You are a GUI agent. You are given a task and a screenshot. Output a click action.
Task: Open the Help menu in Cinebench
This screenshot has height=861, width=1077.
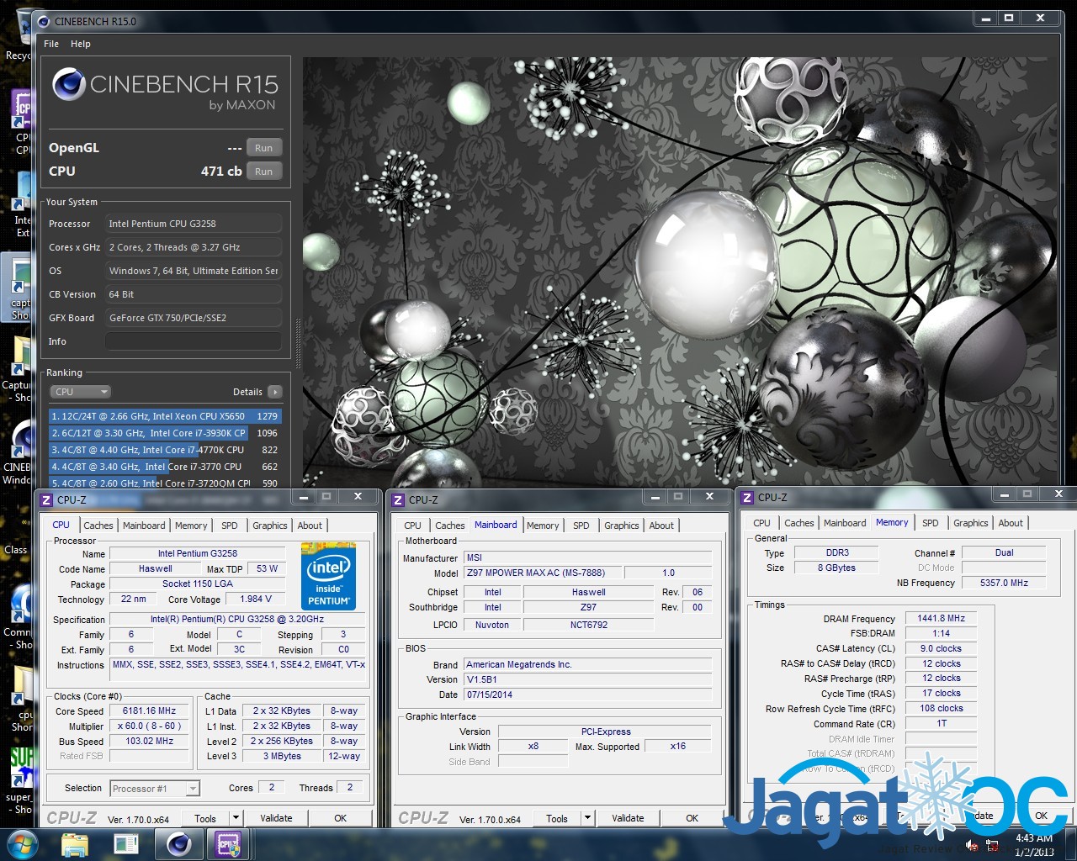81,44
